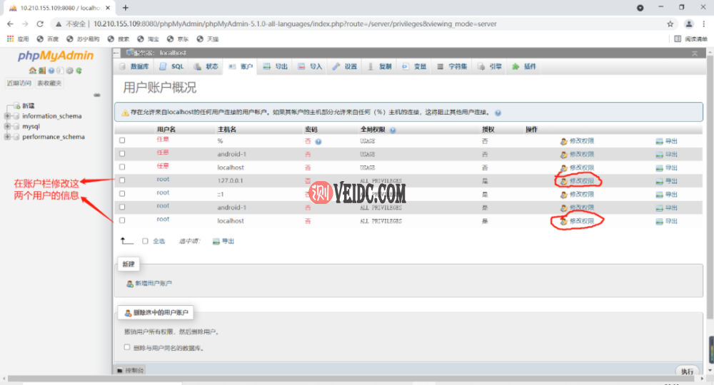
Task: Reload the navigation panel green icon
Action: coord(79,71)
